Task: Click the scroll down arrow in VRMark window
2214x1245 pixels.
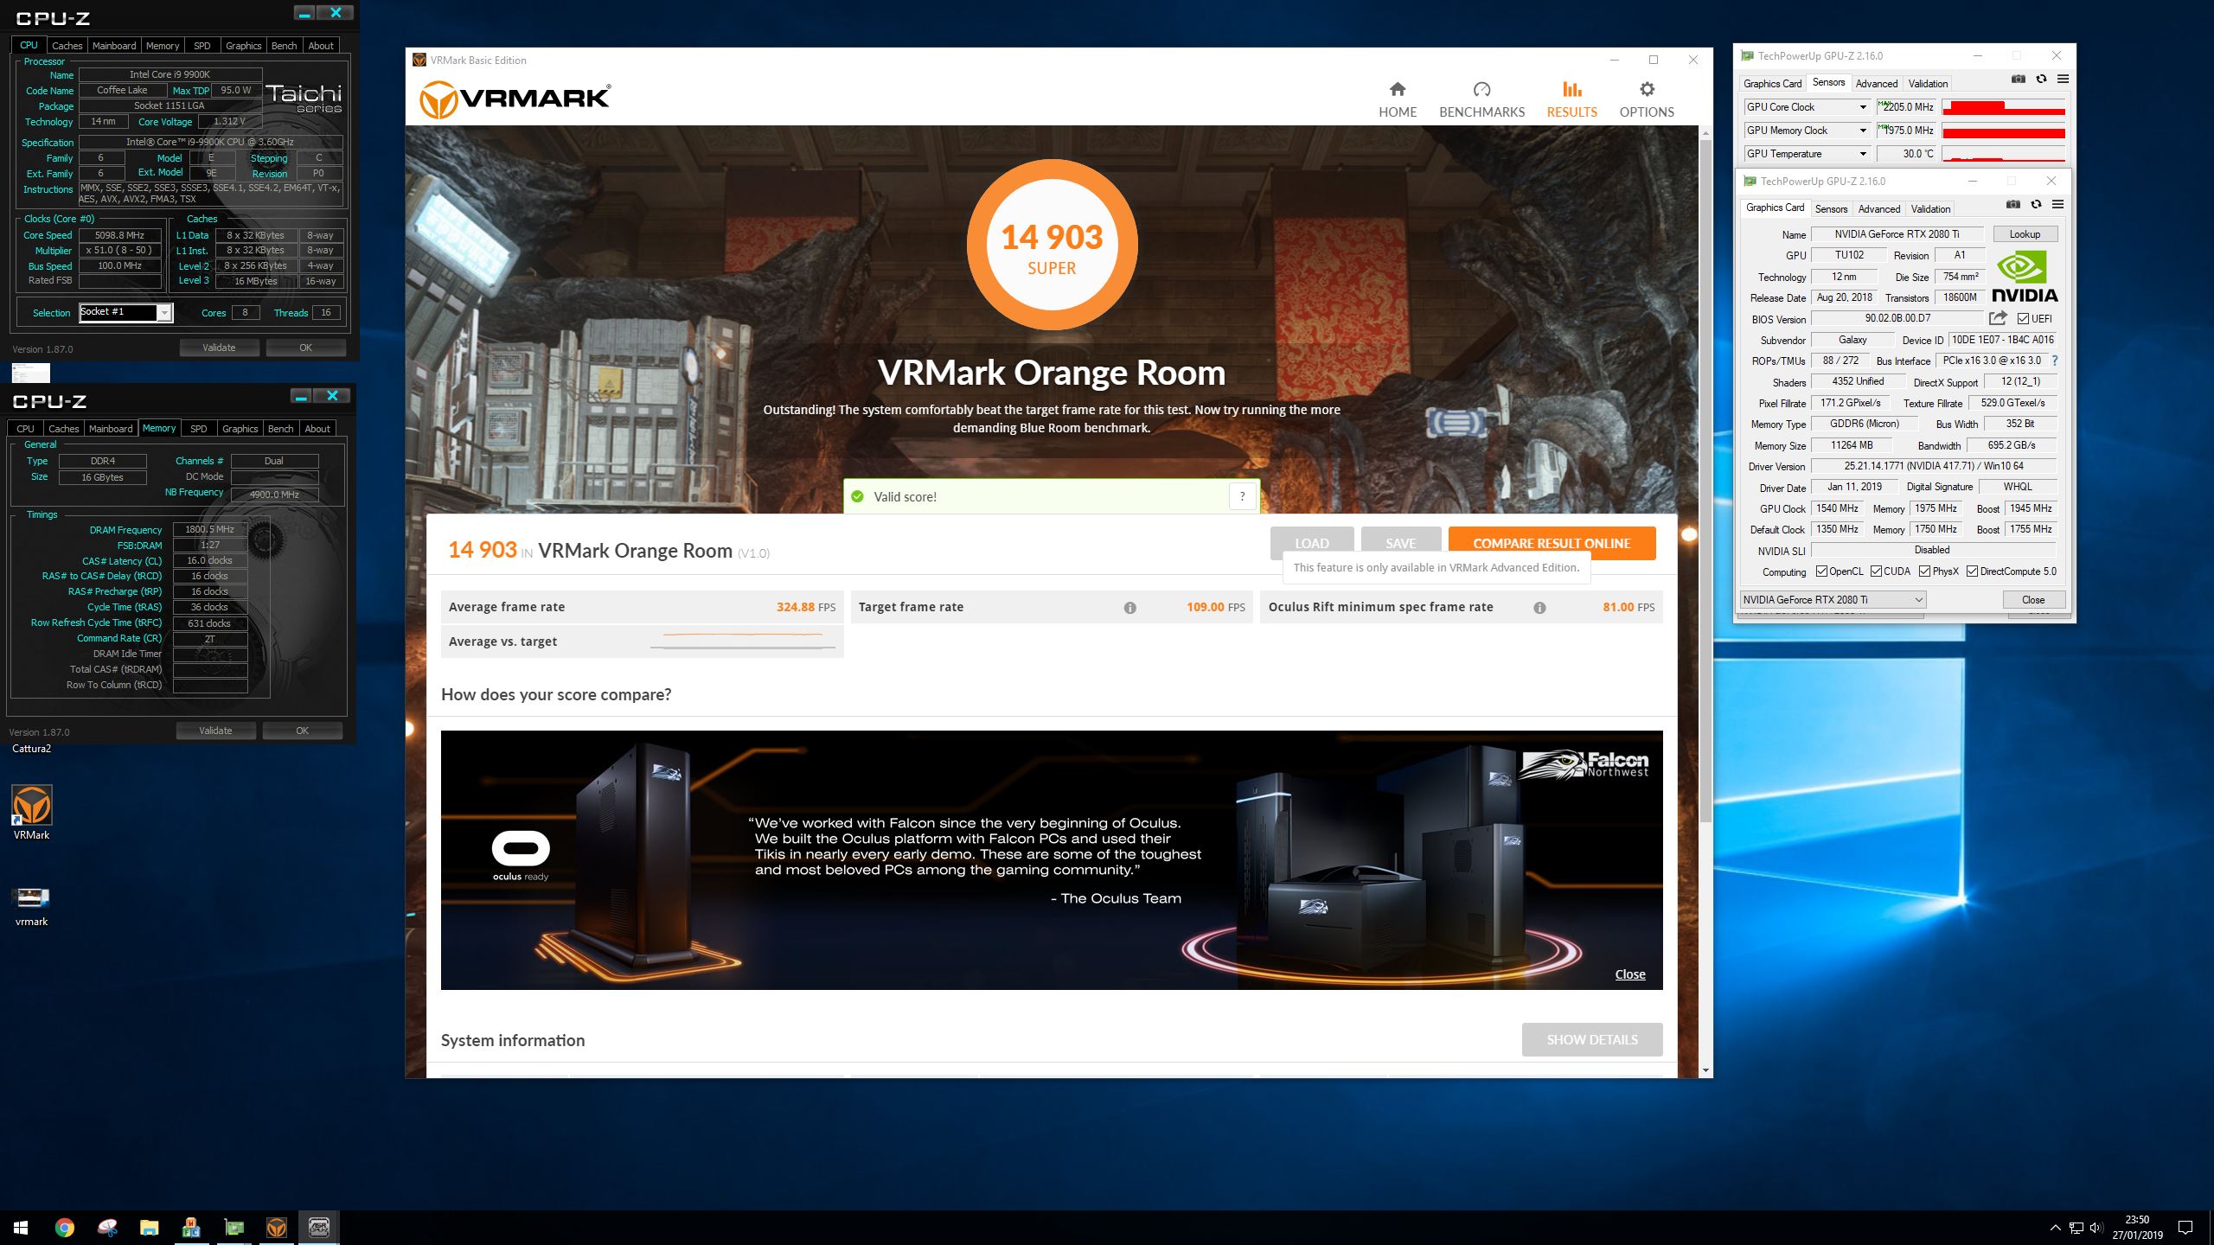Action: tap(1705, 1070)
